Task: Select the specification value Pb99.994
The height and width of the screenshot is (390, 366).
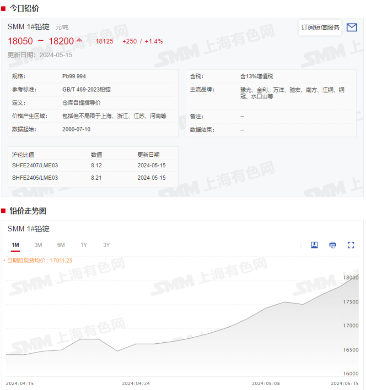Action: pos(74,77)
